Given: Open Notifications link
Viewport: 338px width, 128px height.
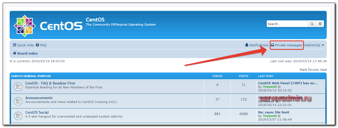Looking at the screenshot, I should click(x=257, y=45).
